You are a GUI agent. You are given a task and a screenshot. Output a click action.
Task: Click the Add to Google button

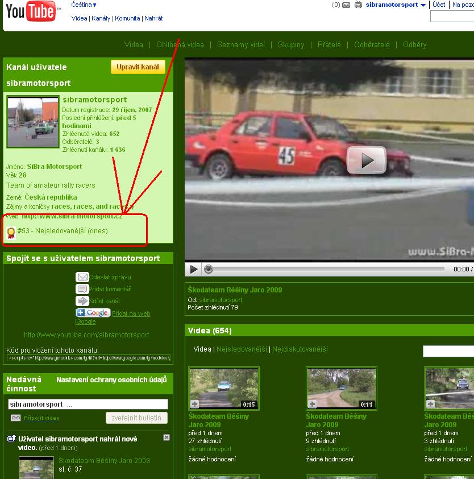pyautogui.click(x=93, y=312)
